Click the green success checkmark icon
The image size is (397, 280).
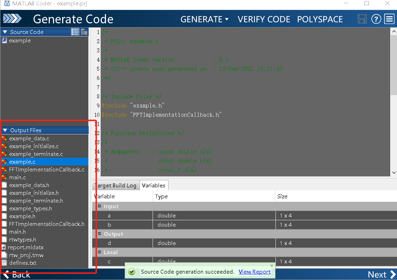click(132, 272)
